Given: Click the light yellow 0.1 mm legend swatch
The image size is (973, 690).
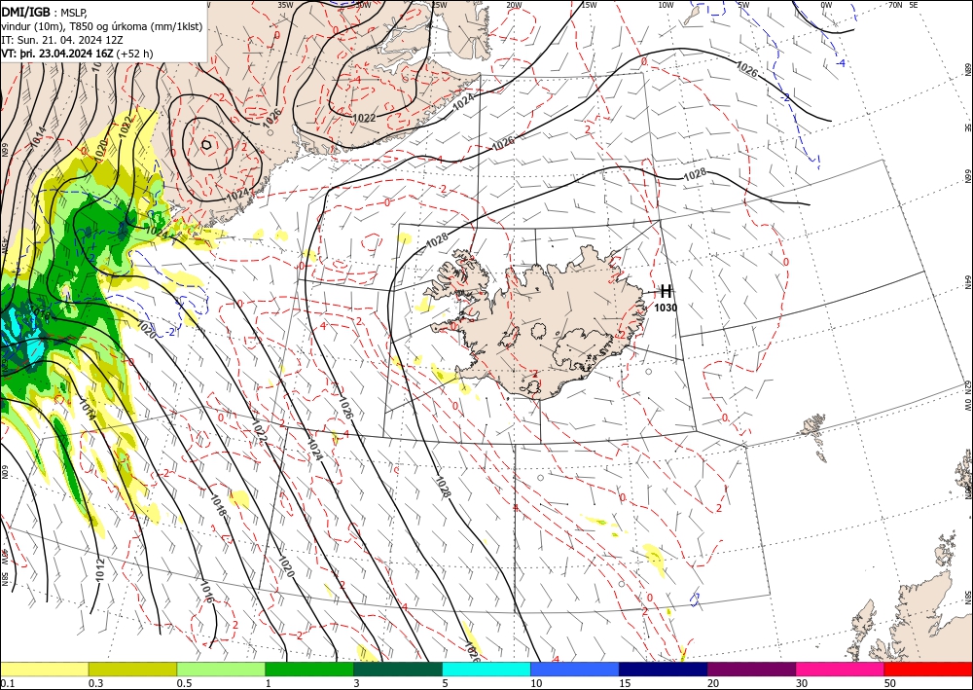Looking at the screenshot, I should [44, 669].
